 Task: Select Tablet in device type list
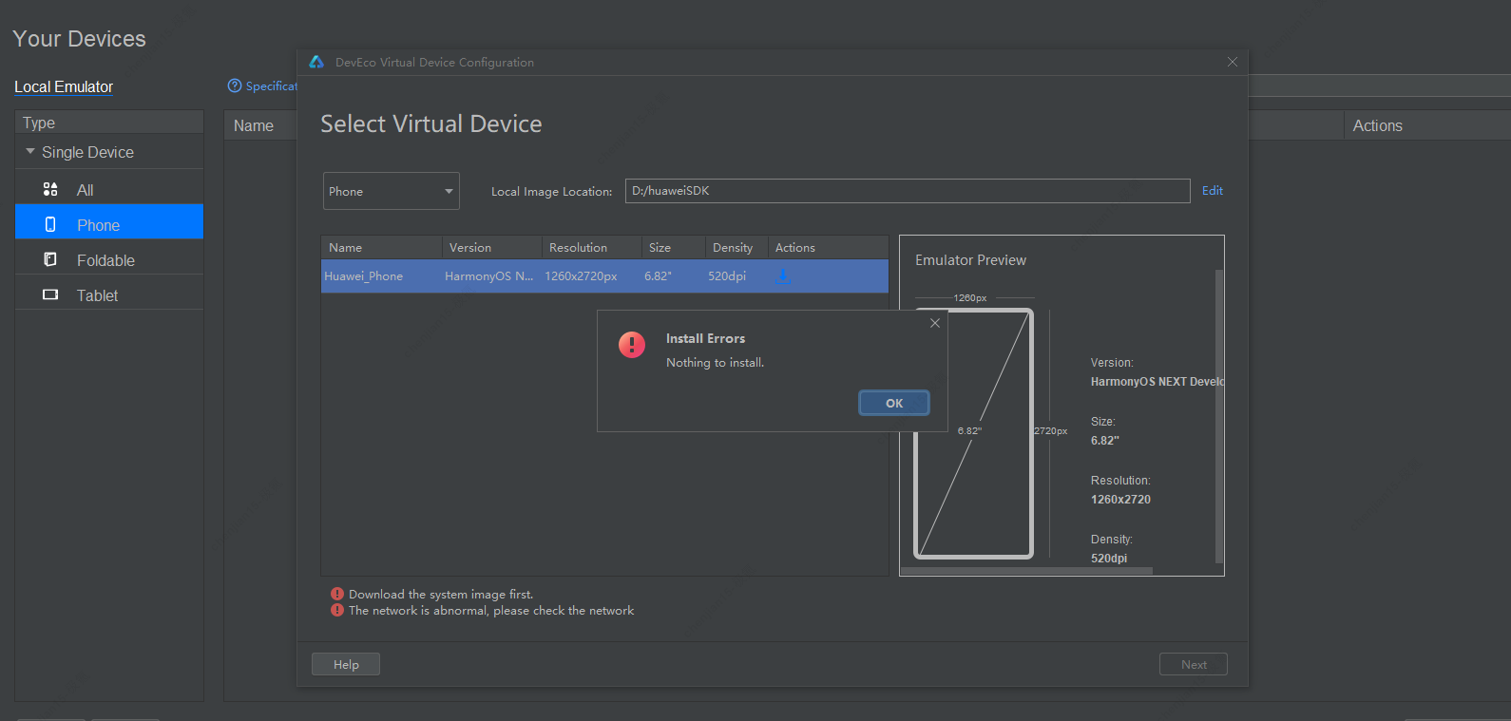click(x=109, y=295)
